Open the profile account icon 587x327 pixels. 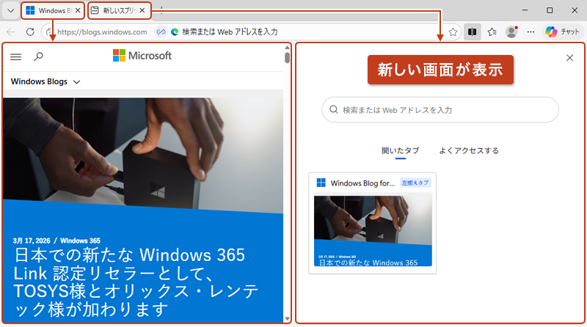[x=511, y=32]
